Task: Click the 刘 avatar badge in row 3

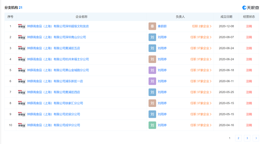Action: click(152, 48)
